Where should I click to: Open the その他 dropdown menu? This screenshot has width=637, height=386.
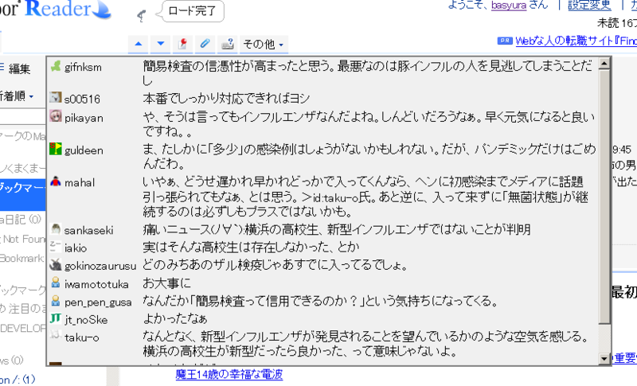tap(264, 44)
